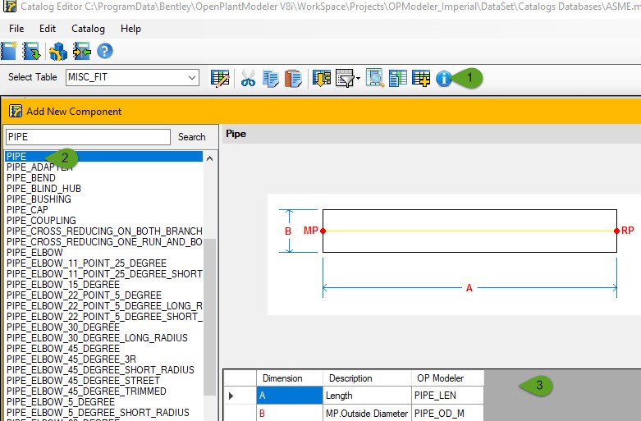Select the dimension B cell
641x421 pixels.
coord(290,413)
